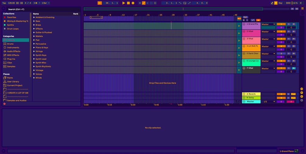Toggle the Returns section visibility button
The width and height of the screenshot is (306, 154).
(x=302, y=93)
